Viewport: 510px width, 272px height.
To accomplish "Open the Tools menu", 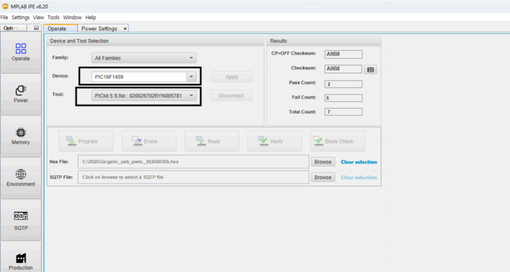I will coord(53,17).
